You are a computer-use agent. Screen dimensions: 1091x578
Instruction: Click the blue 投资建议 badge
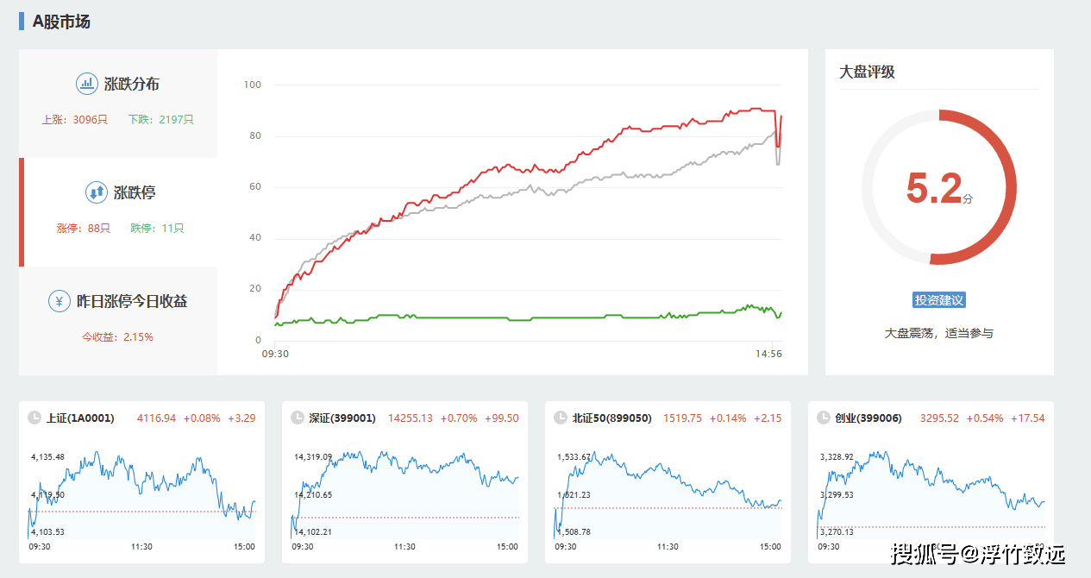(x=939, y=300)
